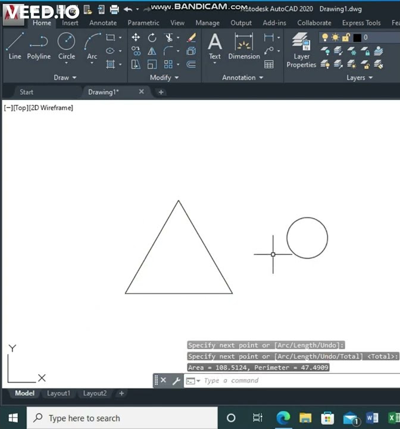This screenshot has width=400, height=429.
Task: Select the Text annotation tool
Action: [x=215, y=46]
